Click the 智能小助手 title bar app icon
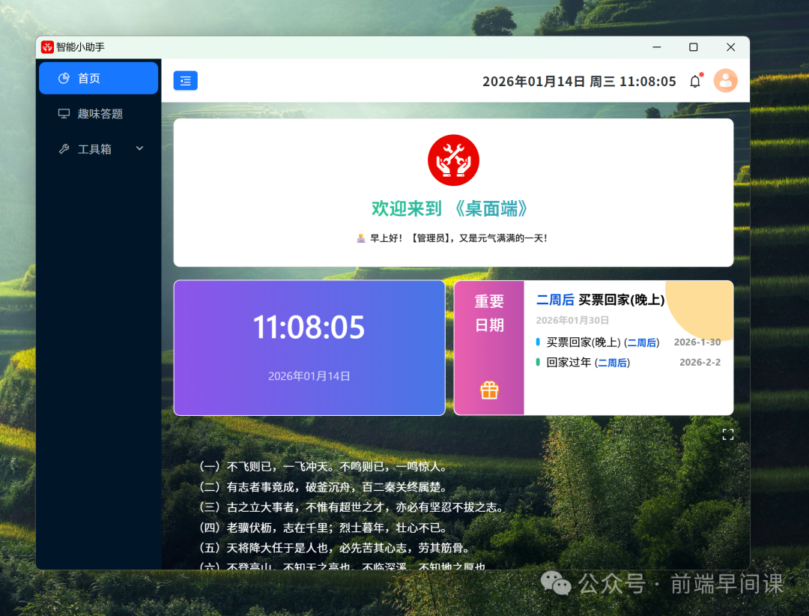Screen dimensions: 809x616 47,47
